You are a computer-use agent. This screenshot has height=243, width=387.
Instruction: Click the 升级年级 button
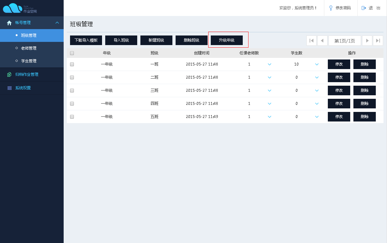227,40
